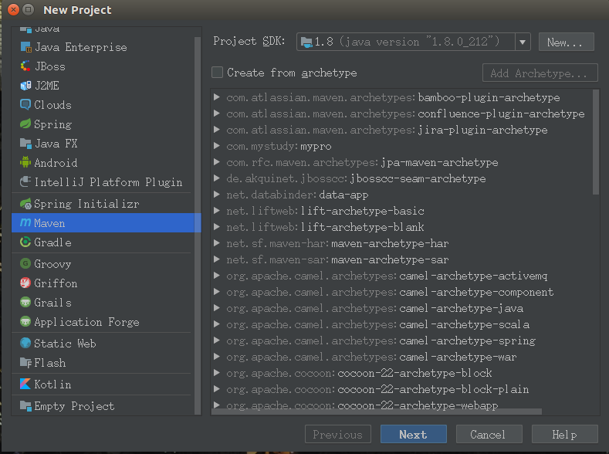Click the SDK folder icon in combo box
This screenshot has width=609, height=454.
306,42
